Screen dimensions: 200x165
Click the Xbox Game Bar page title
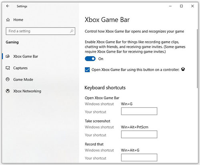(107, 20)
